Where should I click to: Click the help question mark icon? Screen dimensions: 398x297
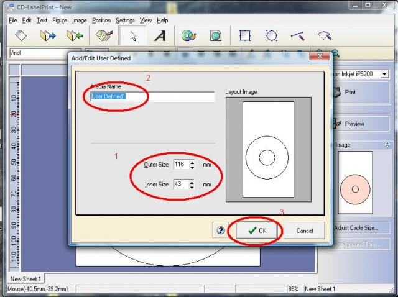[221, 230]
